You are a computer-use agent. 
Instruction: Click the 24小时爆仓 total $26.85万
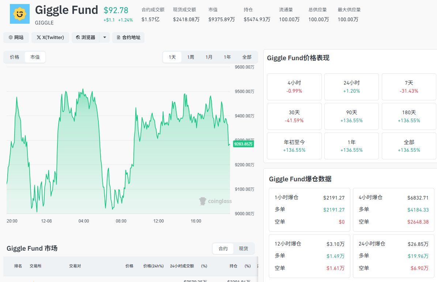click(418, 244)
